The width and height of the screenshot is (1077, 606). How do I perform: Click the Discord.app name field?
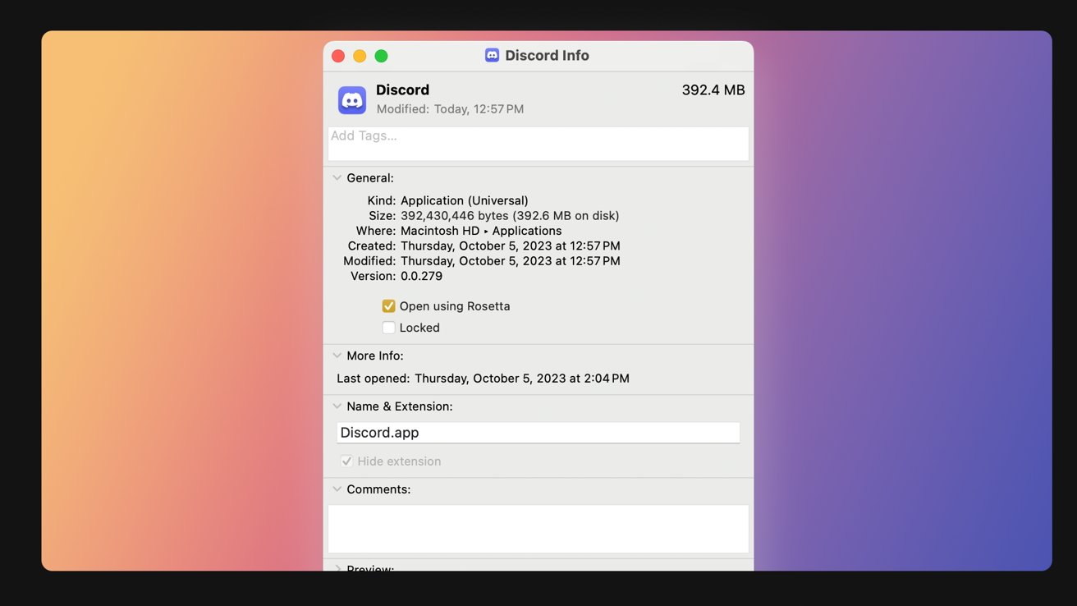coord(538,433)
